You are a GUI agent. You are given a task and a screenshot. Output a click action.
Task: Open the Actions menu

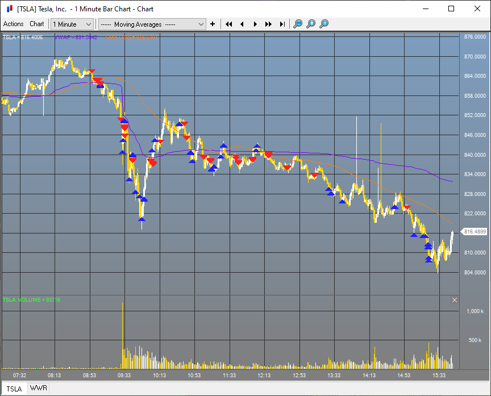tap(14, 24)
